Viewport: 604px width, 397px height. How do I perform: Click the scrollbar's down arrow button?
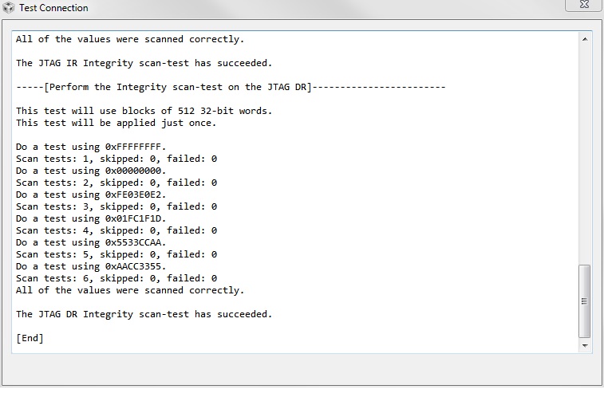point(585,346)
